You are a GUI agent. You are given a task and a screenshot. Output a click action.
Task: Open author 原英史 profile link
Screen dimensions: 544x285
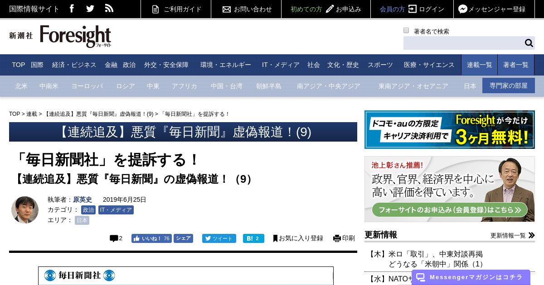click(83, 199)
